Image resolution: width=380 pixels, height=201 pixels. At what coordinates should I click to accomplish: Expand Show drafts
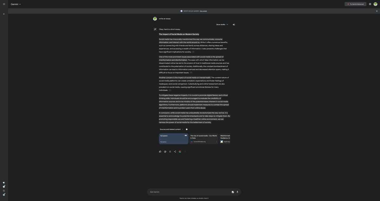pyautogui.click(x=222, y=25)
